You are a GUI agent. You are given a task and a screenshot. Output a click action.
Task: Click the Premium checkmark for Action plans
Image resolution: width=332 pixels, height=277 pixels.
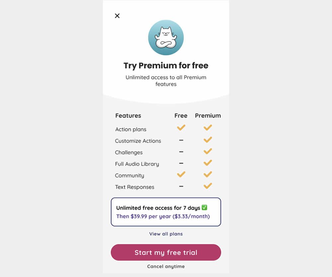click(x=208, y=127)
